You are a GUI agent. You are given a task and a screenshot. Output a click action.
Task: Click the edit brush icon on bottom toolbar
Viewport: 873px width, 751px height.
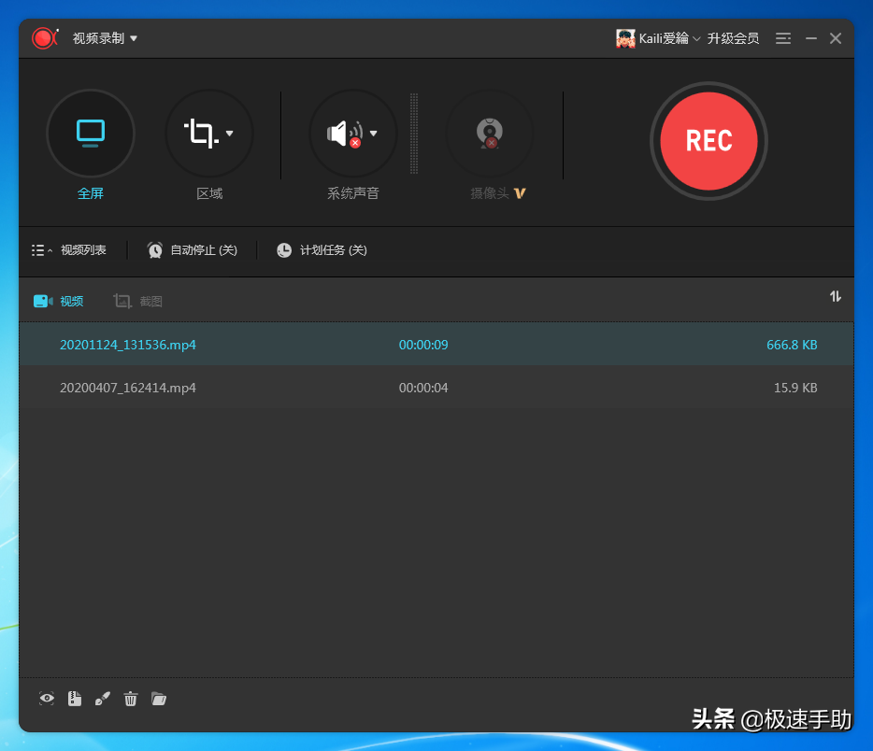tap(102, 699)
